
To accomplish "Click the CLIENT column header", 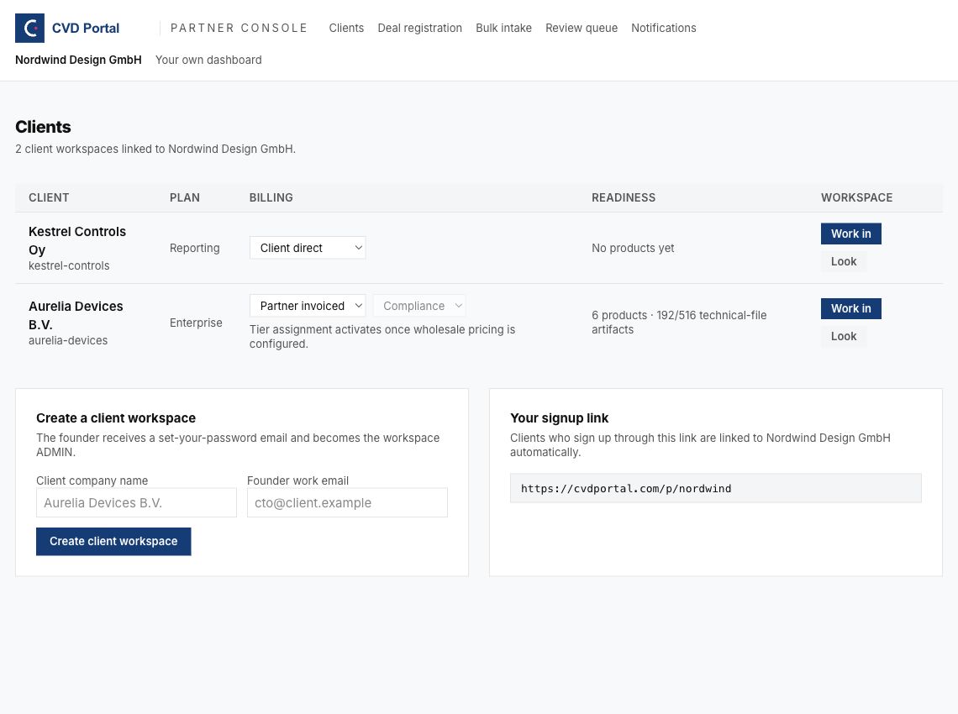I will tap(49, 198).
